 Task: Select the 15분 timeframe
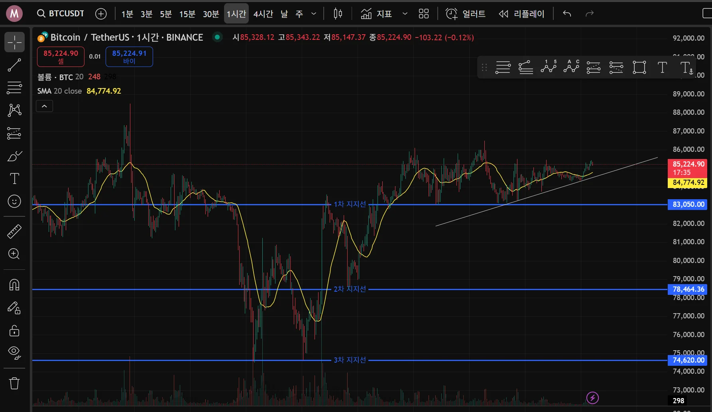(x=187, y=14)
